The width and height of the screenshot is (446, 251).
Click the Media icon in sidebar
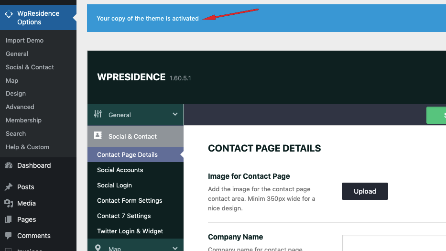click(x=9, y=203)
